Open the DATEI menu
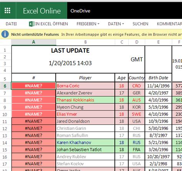The width and height of the screenshot is (182, 171). 11,24
